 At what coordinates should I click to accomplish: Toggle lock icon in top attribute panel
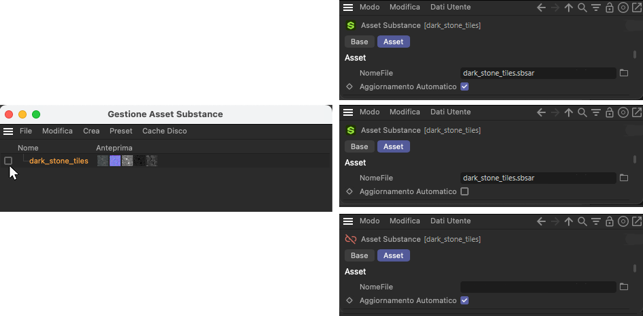pos(610,7)
